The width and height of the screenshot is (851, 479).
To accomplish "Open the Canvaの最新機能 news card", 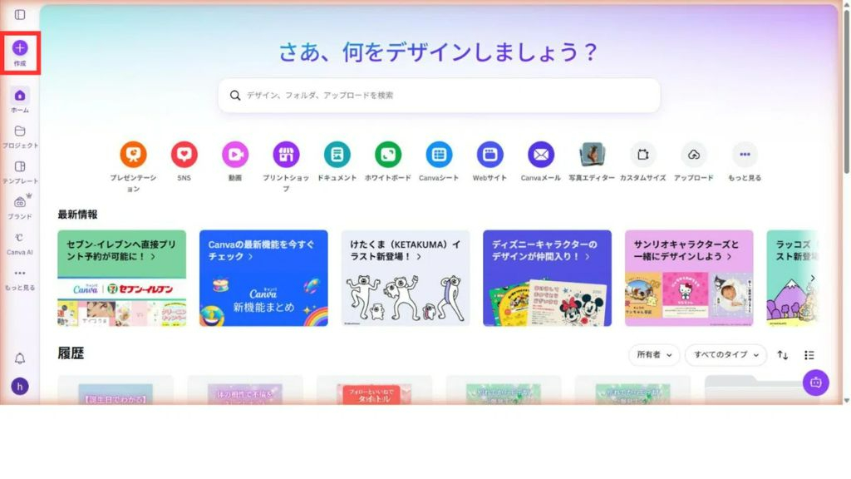I will [x=263, y=278].
